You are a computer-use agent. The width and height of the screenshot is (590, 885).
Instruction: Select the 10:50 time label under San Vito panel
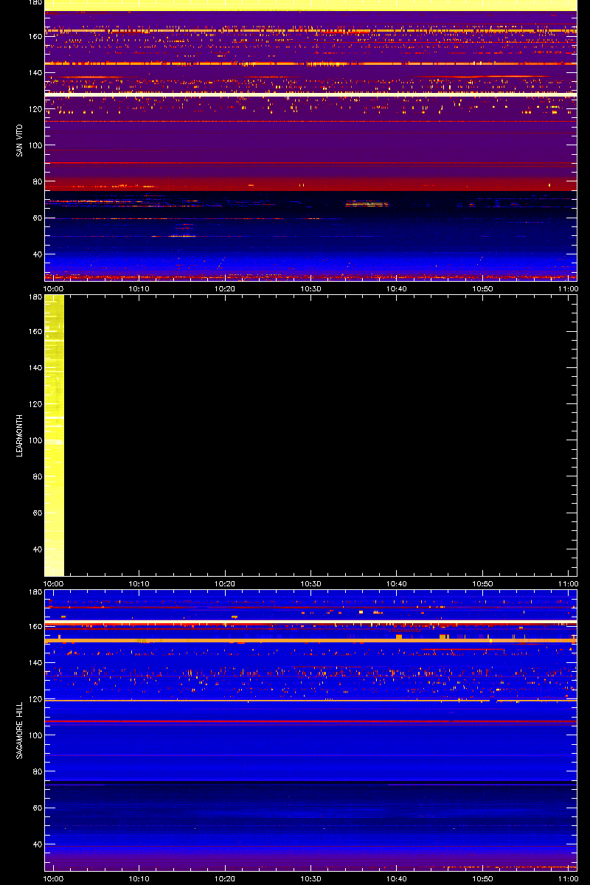482,289
